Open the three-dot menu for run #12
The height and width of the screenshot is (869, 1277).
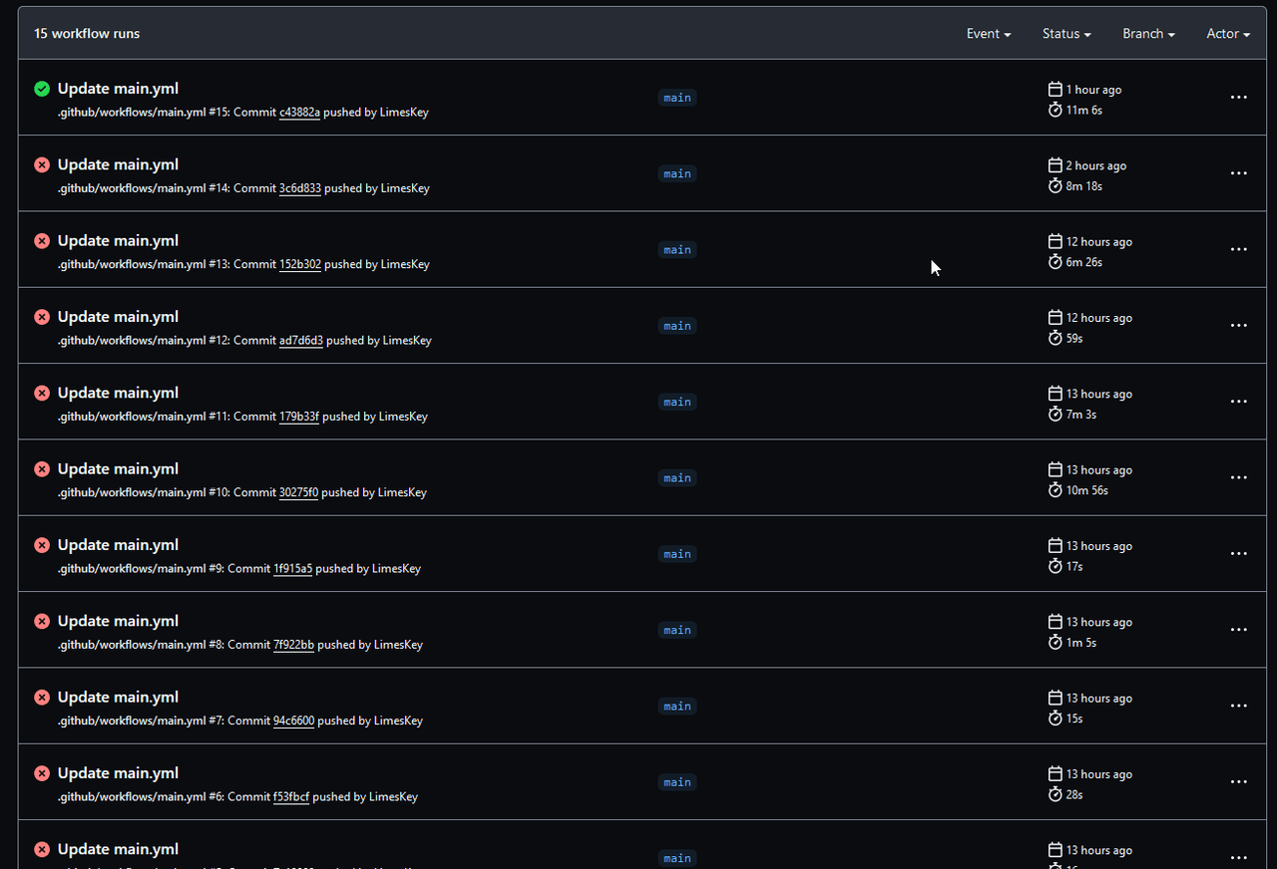tap(1238, 326)
